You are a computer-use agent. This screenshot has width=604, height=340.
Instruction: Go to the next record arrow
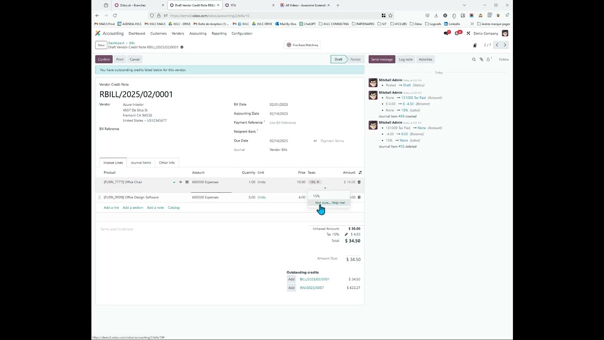point(505,45)
